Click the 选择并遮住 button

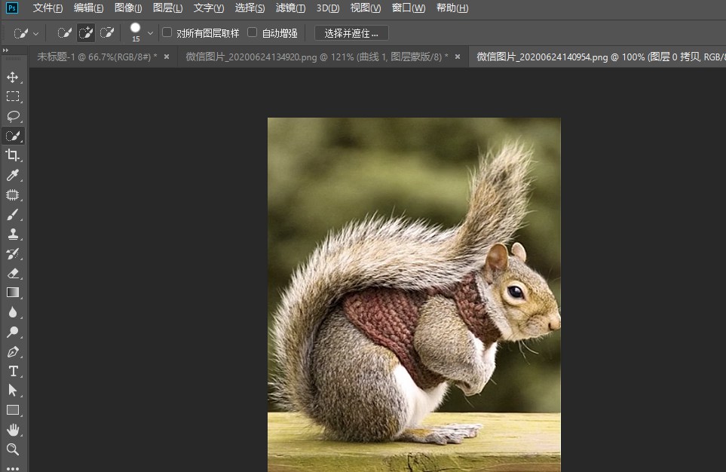[351, 33]
